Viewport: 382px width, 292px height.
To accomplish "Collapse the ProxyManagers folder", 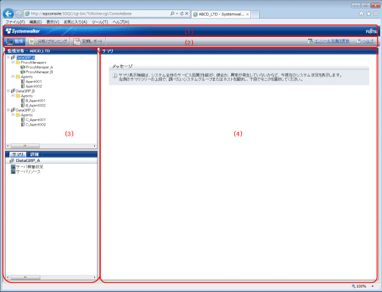I will tap(13, 62).
